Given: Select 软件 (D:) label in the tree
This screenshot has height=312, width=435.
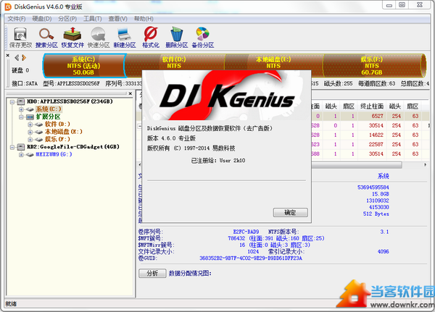Looking at the screenshot, I should tap(57, 124).
